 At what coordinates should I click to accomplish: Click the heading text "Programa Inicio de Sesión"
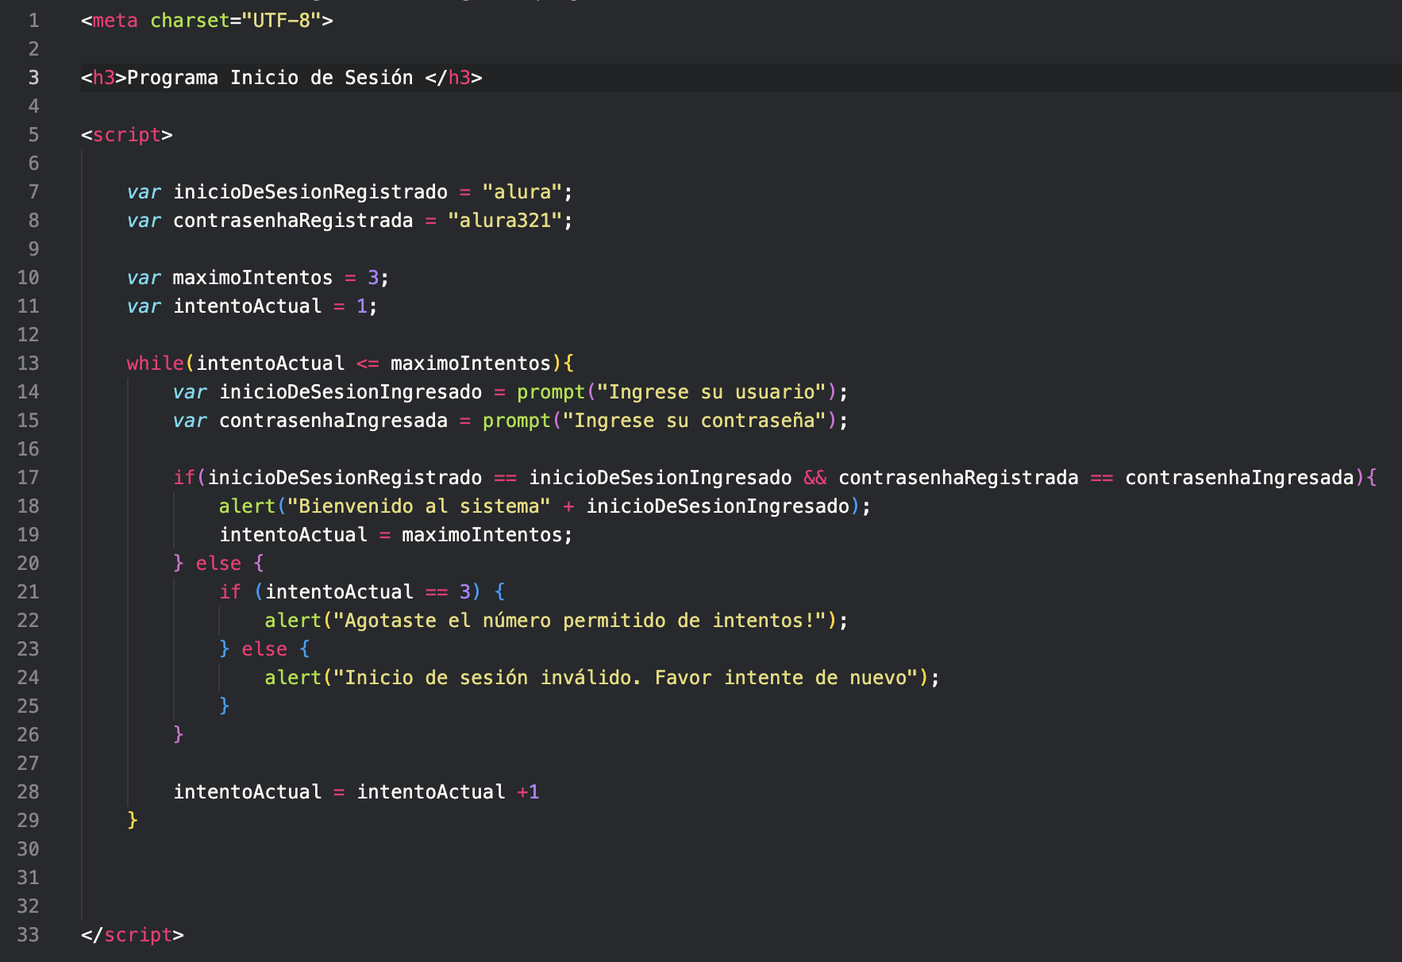270,78
